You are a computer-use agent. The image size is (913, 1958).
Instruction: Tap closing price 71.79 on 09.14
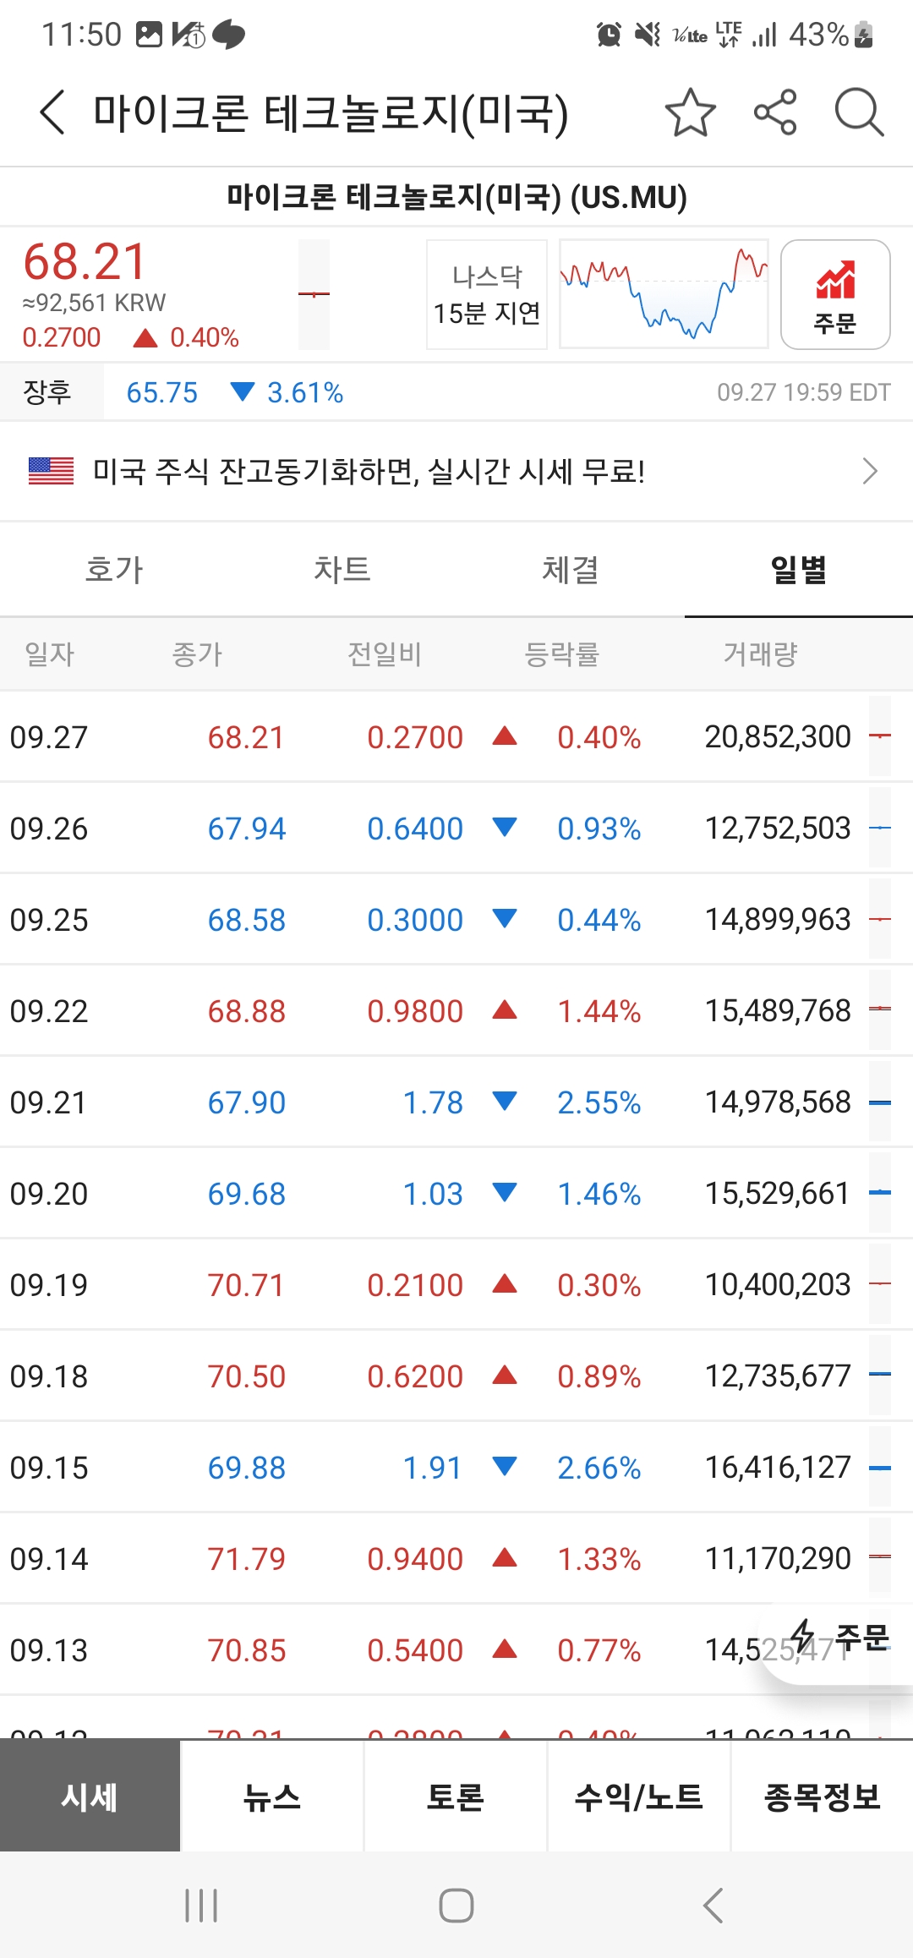tap(247, 1559)
